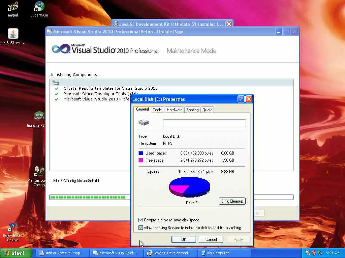Switch to Microsoft Visual Studio taskbar item
345x258 pixels.
click(116, 253)
